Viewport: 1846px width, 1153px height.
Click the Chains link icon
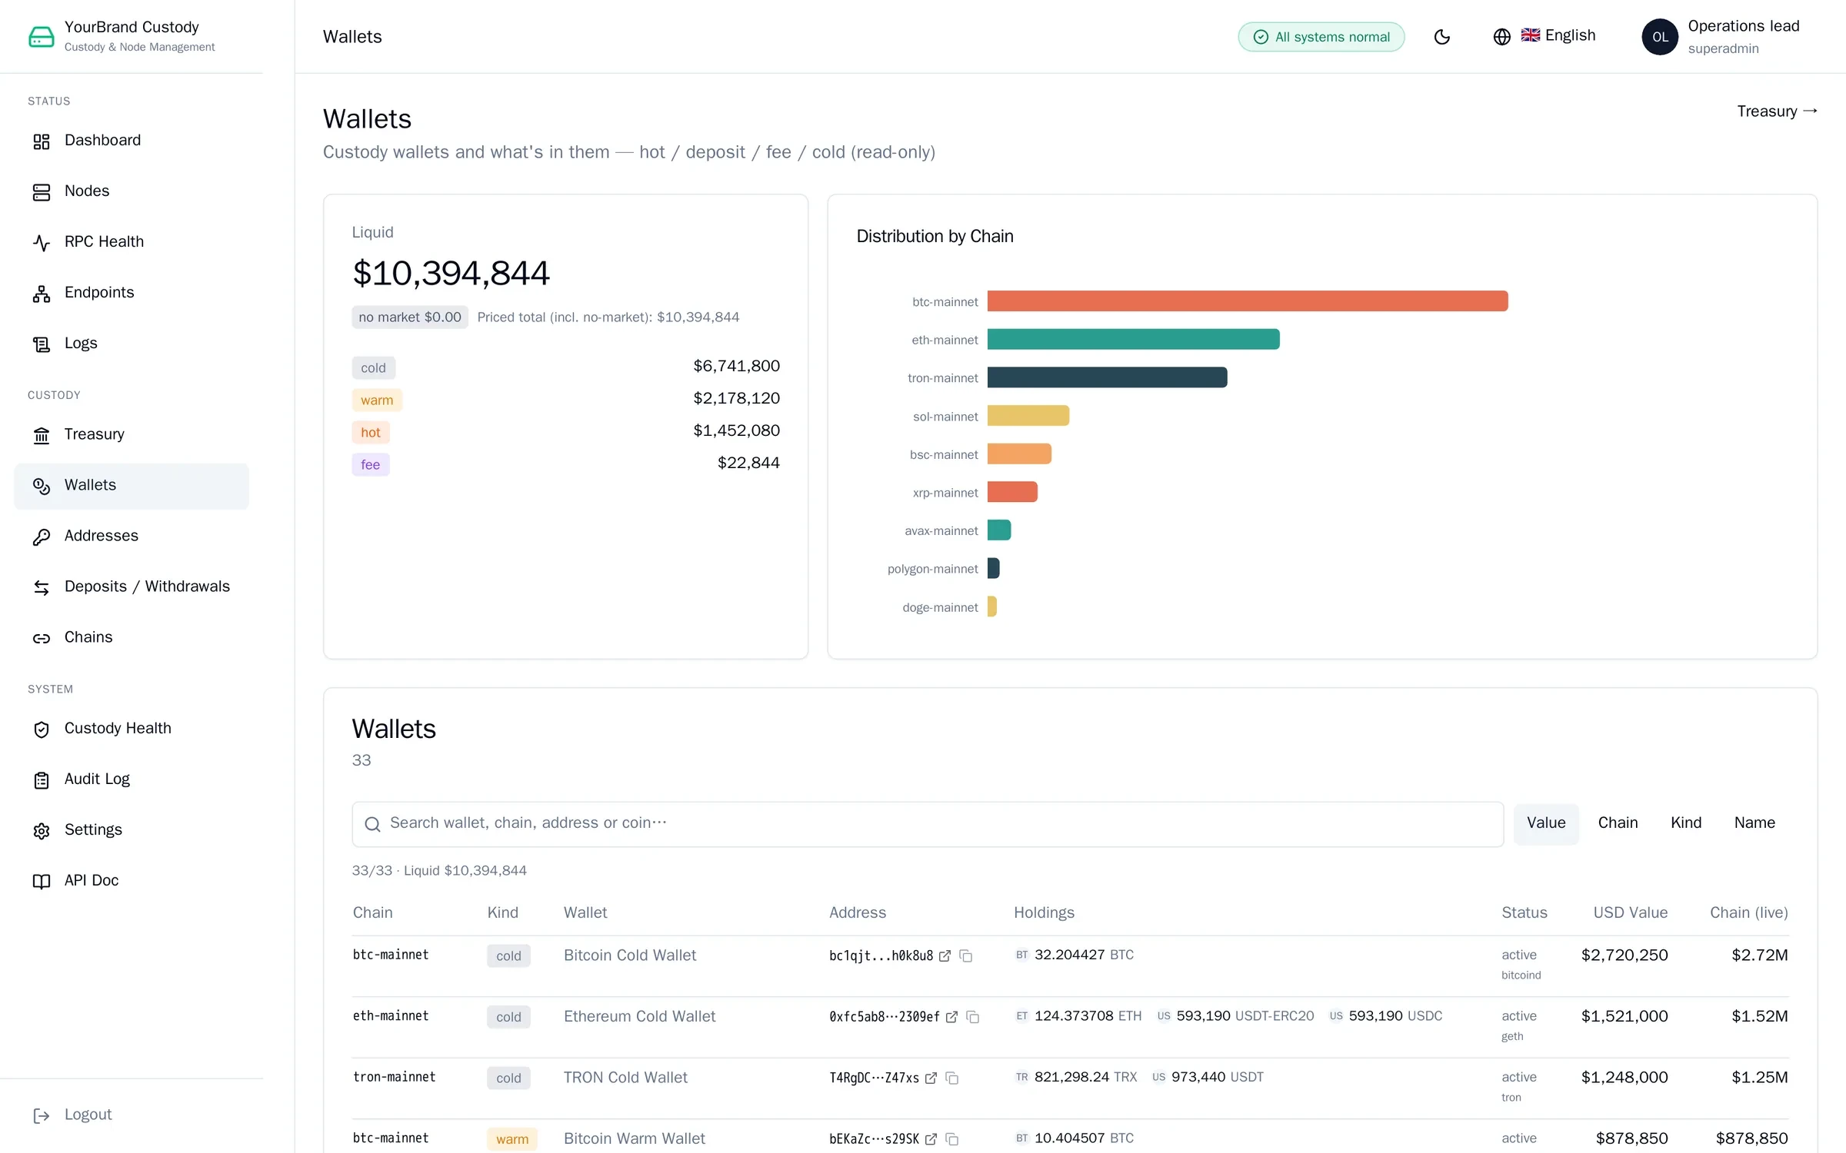click(42, 639)
